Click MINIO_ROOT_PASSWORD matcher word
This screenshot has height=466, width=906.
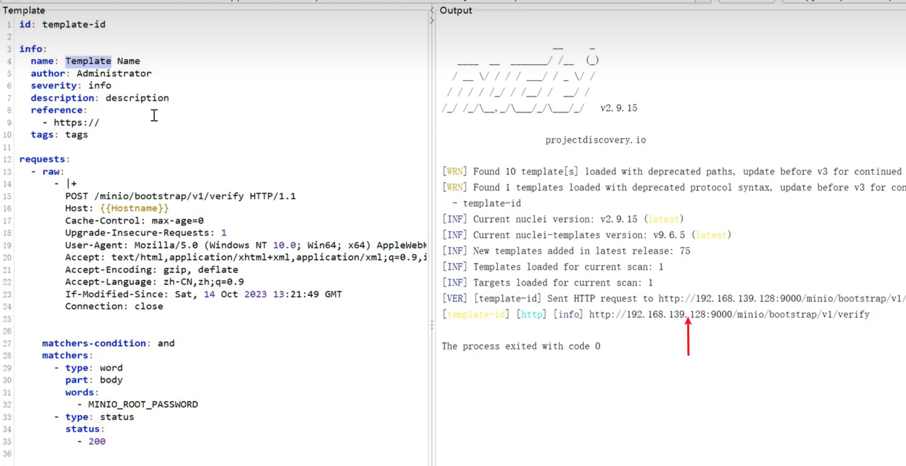point(143,404)
